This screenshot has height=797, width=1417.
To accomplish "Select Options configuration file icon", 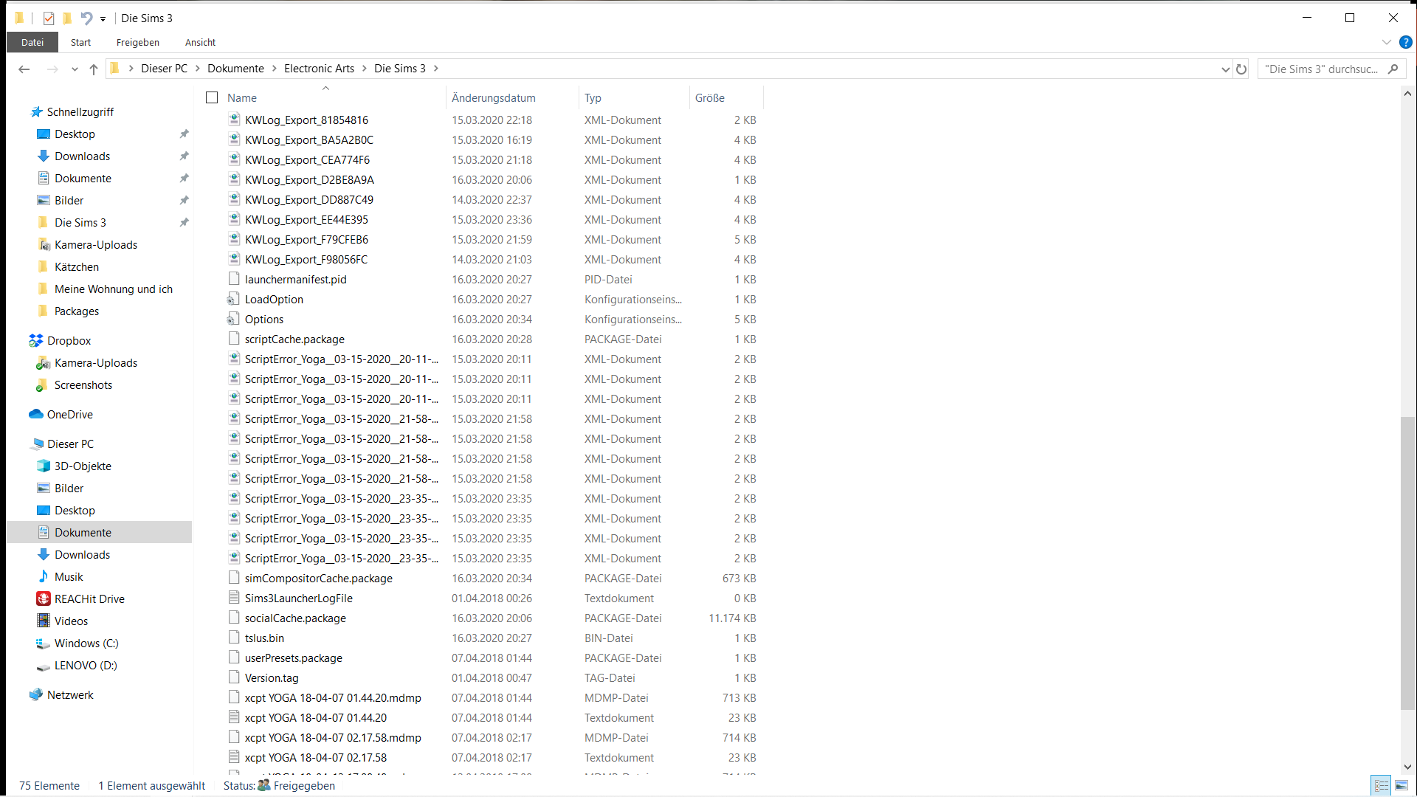I will coord(234,319).
